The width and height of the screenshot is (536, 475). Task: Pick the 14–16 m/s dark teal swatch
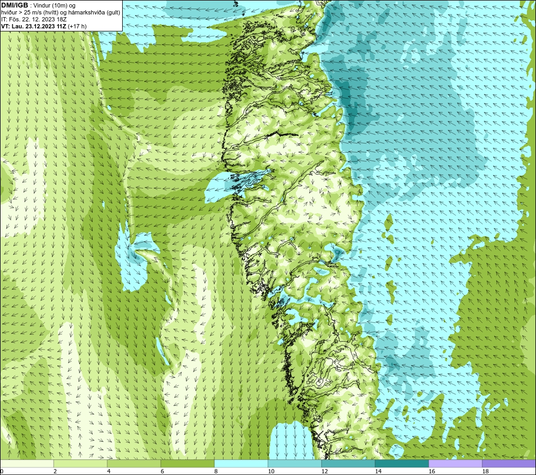pyautogui.click(x=401, y=464)
